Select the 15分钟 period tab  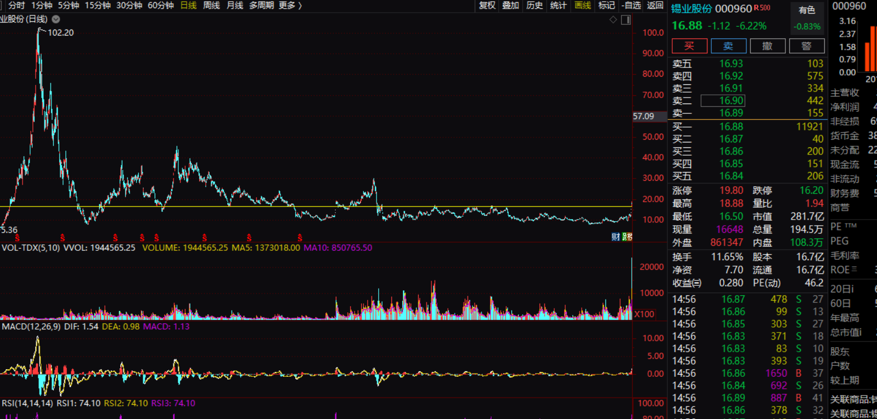[98, 5]
